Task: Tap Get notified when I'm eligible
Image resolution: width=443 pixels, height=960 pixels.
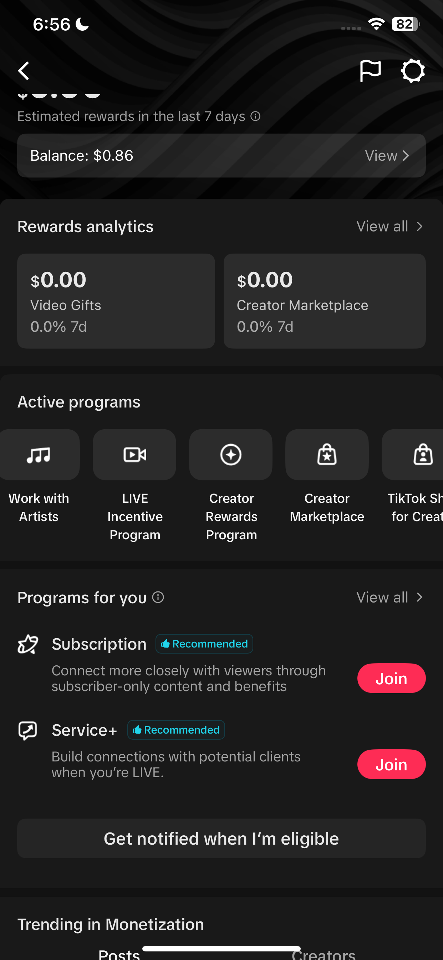Action: click(x=221, y=839)
